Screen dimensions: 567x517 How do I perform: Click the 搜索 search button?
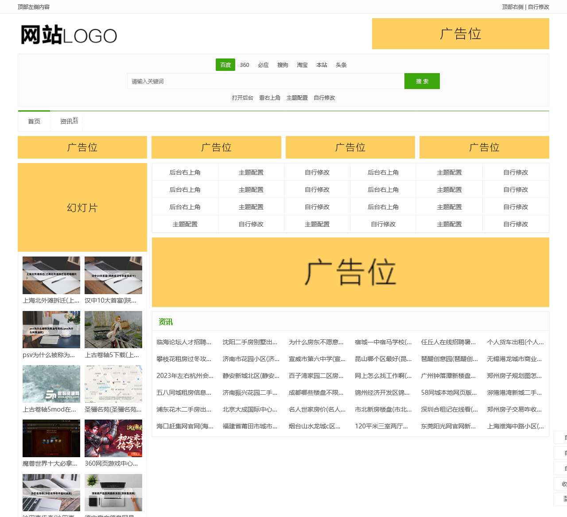(421, 81)
